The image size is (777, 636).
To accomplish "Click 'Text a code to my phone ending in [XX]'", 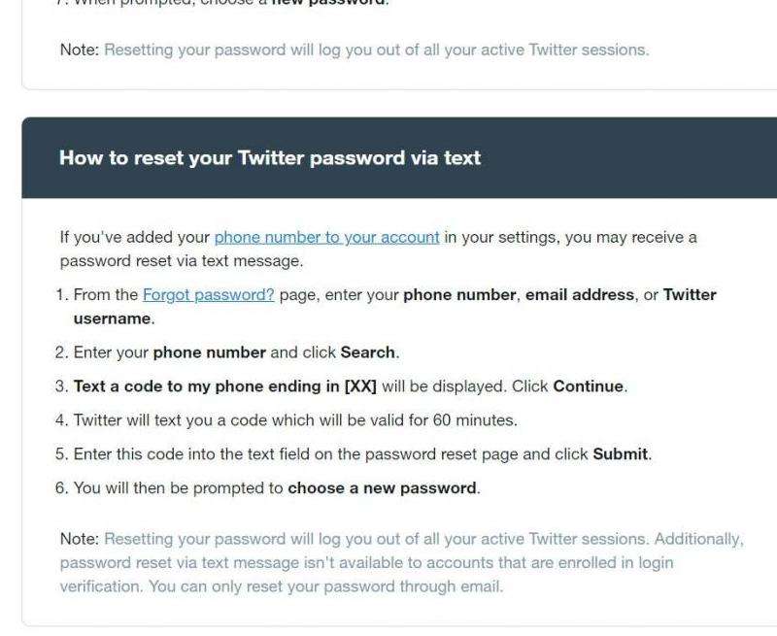I will tap(225, 385).
